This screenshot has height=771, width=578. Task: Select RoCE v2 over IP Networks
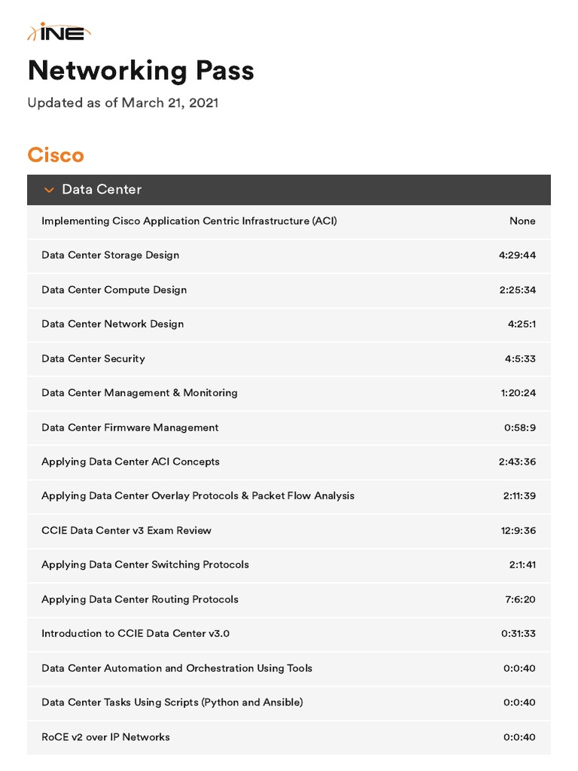[105, 737]
